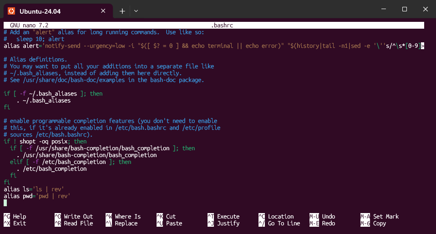
Task: Click the alias pwd line
Action: click(37, 196)
